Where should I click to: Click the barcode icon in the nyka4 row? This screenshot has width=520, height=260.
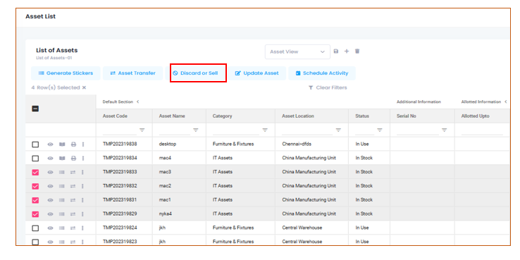click(x=62, y=214)
